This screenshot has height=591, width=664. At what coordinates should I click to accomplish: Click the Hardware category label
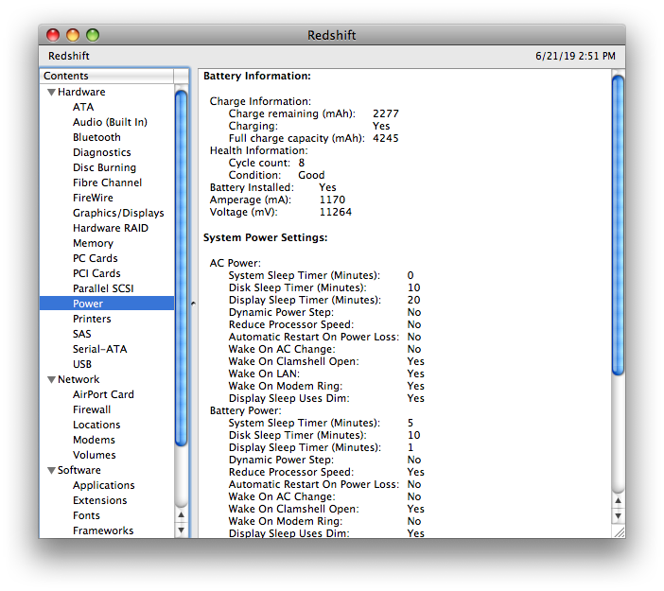click(x=81, y=93)
